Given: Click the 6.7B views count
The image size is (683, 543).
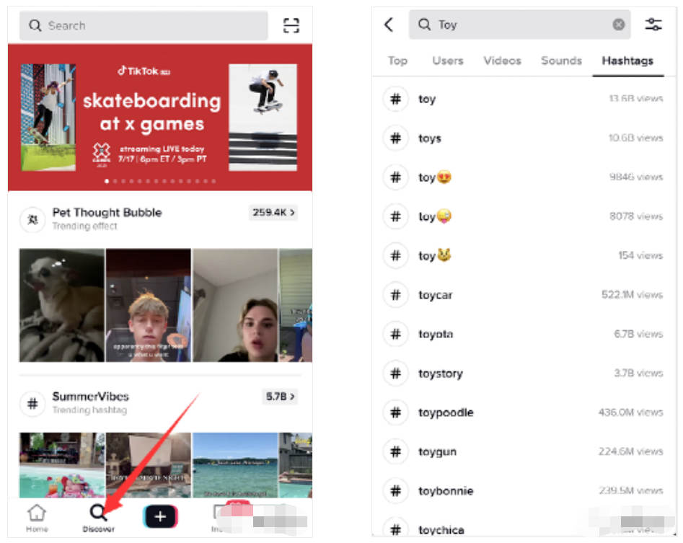Looking at the screenshot, I should tap(638, 334).
